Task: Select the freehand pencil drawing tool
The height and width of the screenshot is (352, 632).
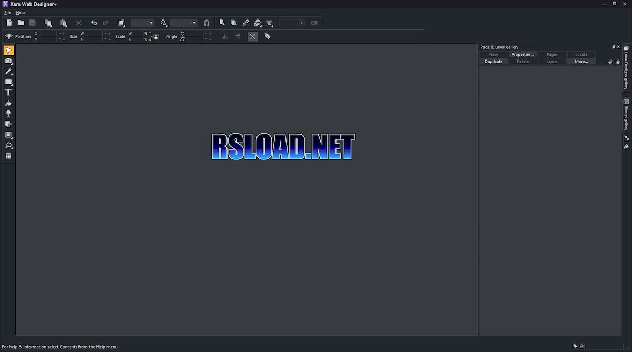Action: 8,72
